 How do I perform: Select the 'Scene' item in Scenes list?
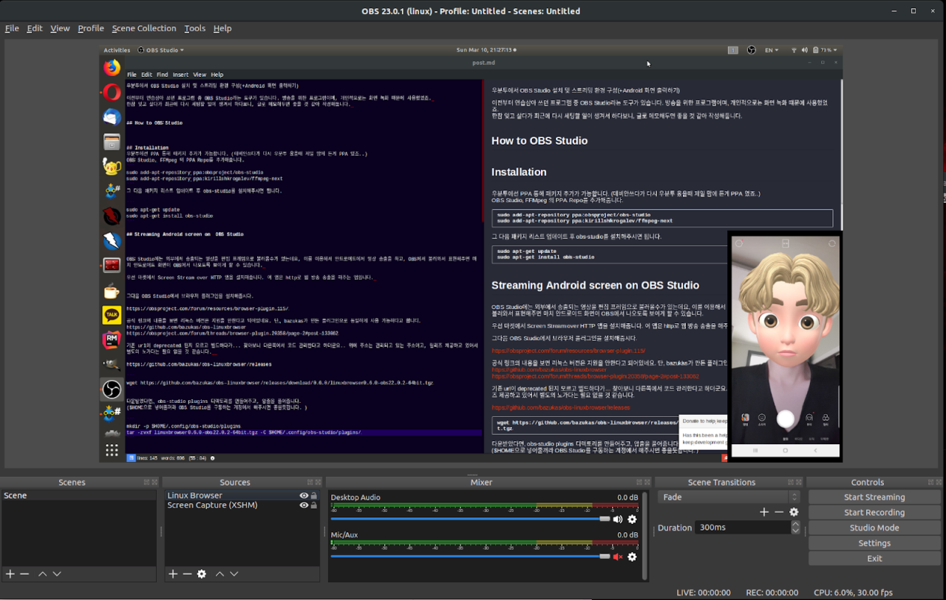click(x=80, y=496)
